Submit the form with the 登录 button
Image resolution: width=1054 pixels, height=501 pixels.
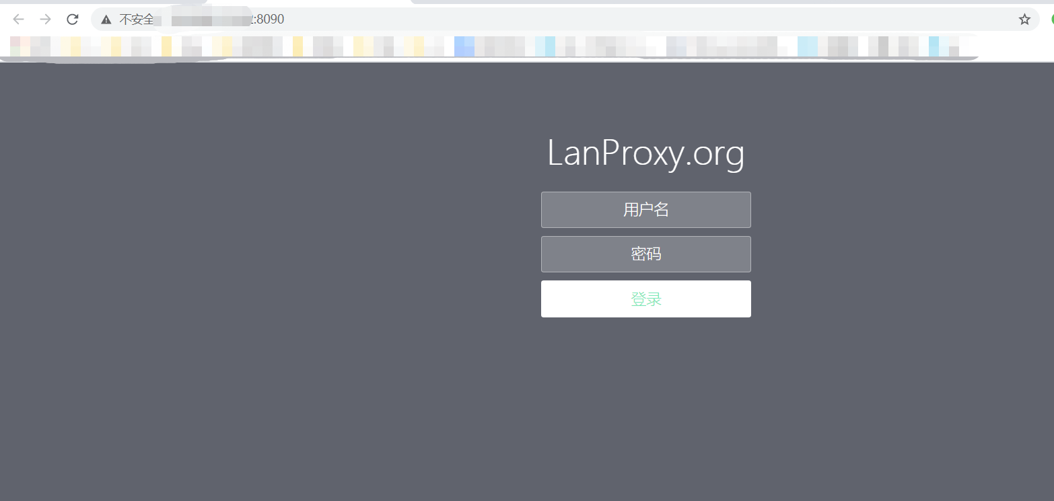click(646, 299)
